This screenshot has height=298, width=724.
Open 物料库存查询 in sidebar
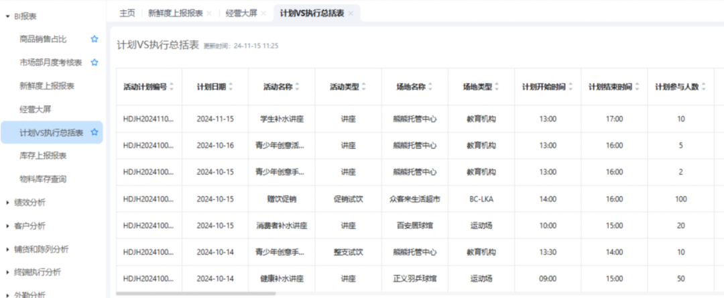(x=43, y=179)
